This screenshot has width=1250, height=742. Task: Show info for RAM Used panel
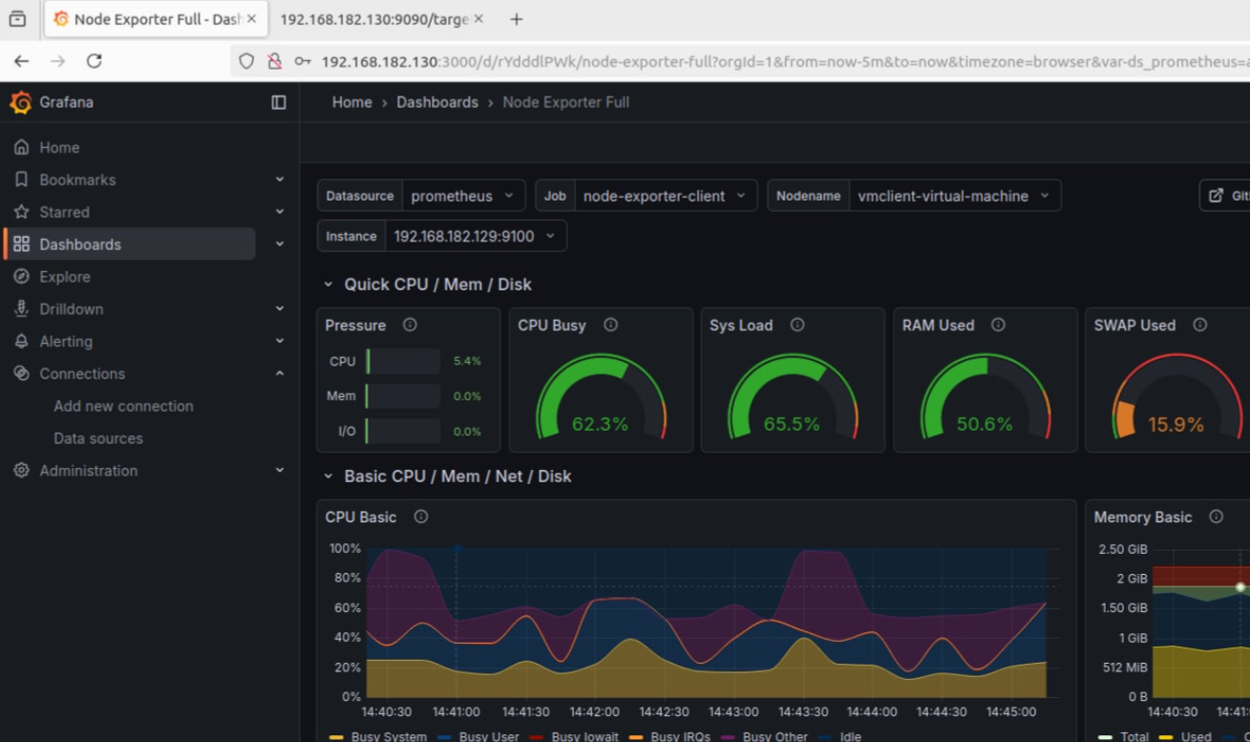click(998, 325)
